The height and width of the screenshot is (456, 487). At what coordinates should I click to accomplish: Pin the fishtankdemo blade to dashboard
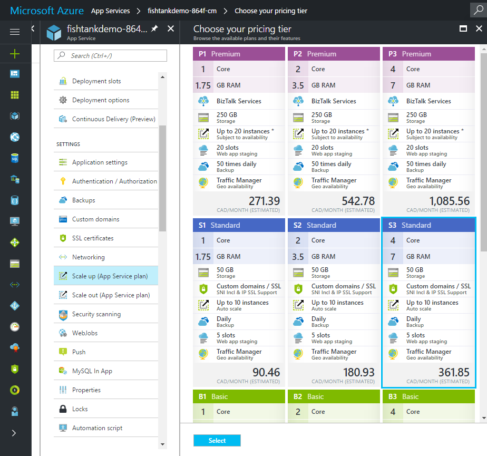click(x=154, y=29)
